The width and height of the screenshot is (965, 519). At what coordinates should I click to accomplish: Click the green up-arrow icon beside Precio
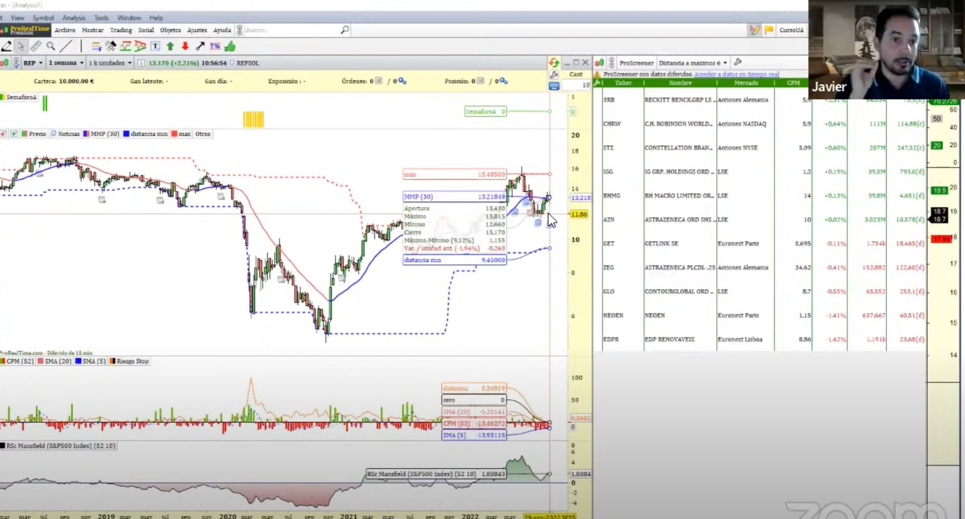click(14, 134)
